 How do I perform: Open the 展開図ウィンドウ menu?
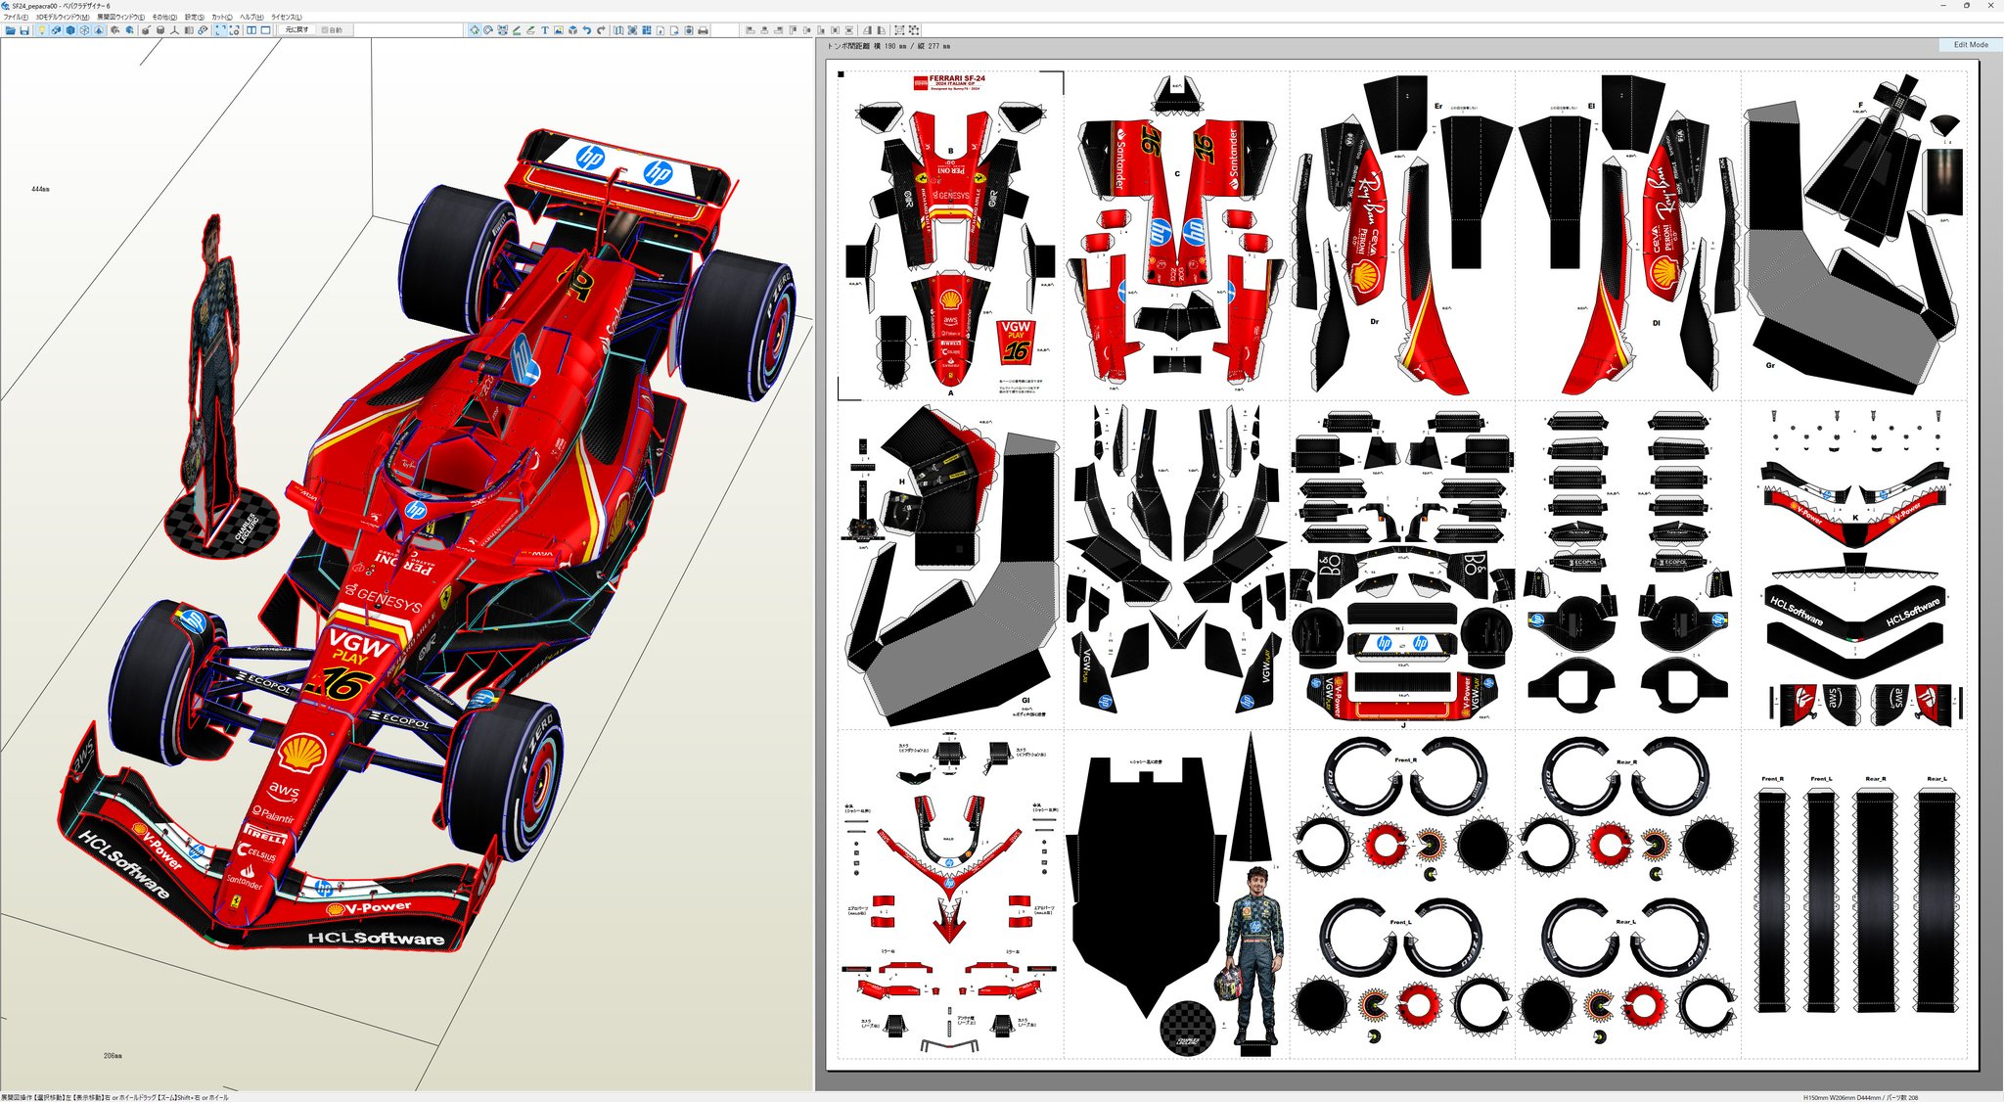click(120, 17)
